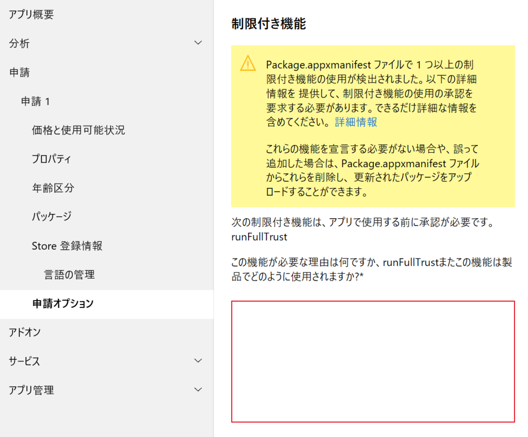Viewport: 528px width, 437px height.
Task: Open 年齢区分 page
Action: [x=53, y=188]
